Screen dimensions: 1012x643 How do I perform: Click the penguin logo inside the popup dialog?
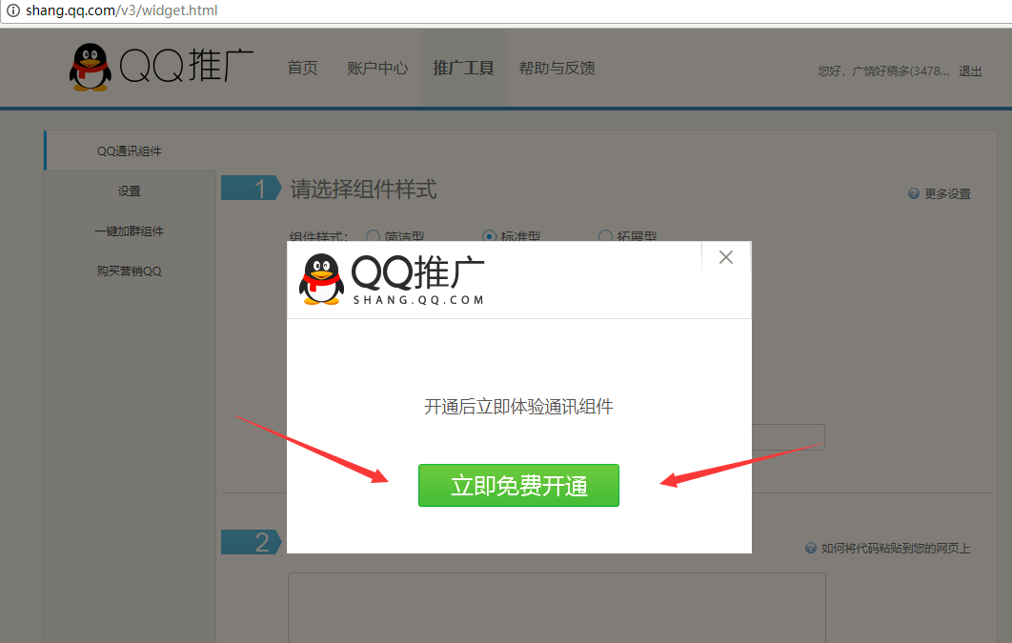(x=322, y=278)
